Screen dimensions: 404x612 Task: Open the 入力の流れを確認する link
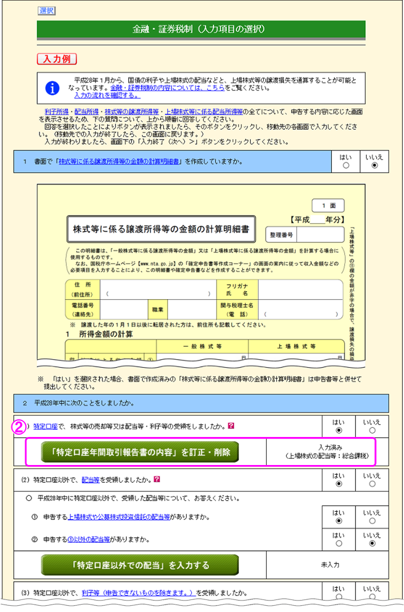tap(108, 96)
